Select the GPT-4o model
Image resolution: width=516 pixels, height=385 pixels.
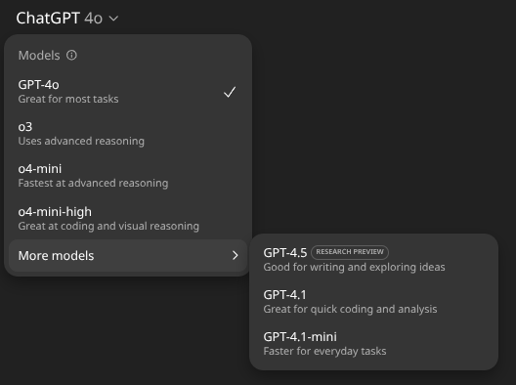pos(128,92)
